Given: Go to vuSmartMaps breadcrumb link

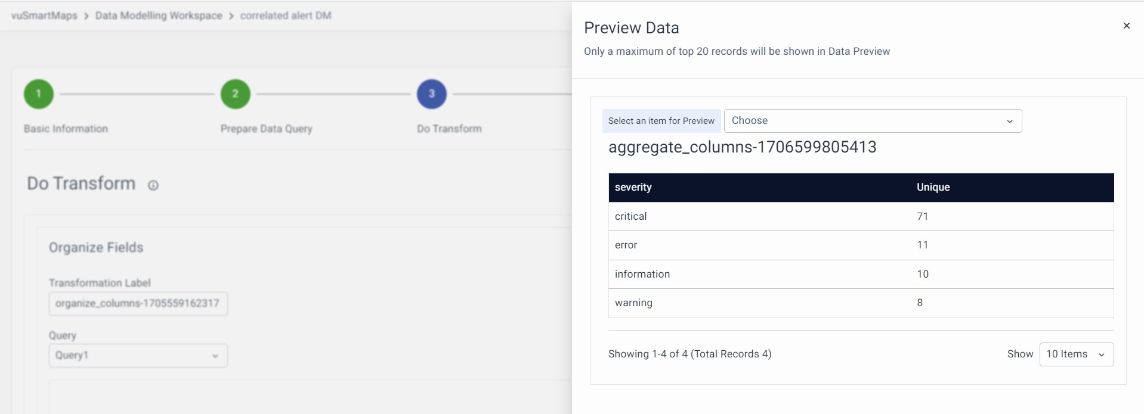Looking at the screenshot, I should (44, 15).
